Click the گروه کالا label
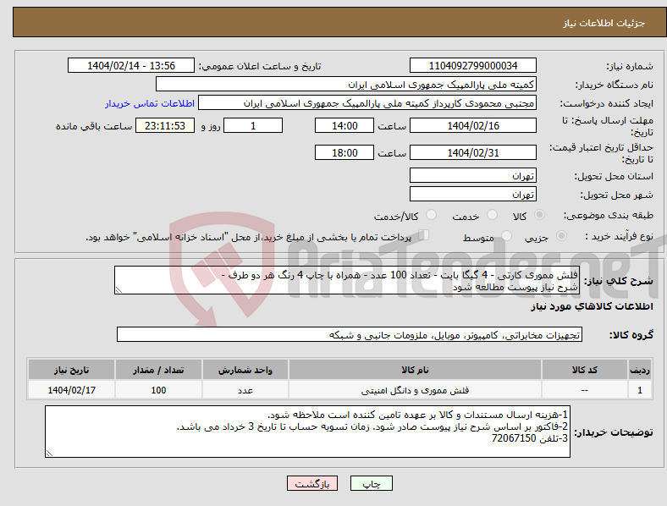The image size is (667, 506). coord(631,334)
